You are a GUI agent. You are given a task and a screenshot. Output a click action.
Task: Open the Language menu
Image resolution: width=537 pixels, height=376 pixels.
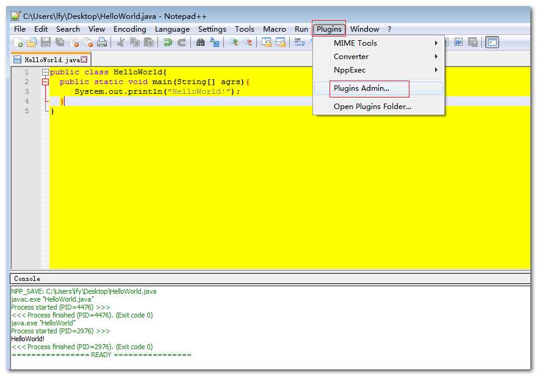point(172,29)
